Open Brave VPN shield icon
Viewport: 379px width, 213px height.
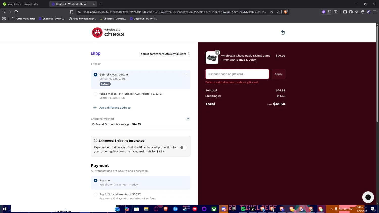coord(363,12)
